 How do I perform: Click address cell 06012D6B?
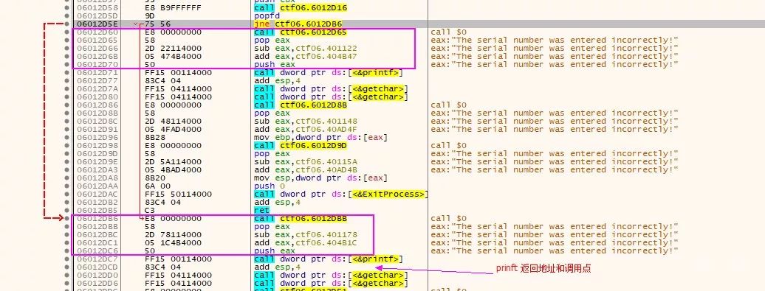97,57
